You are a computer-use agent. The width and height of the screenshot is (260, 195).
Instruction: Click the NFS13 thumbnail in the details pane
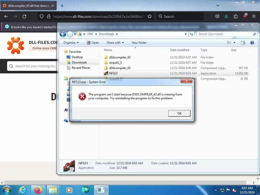pos(69,166)
